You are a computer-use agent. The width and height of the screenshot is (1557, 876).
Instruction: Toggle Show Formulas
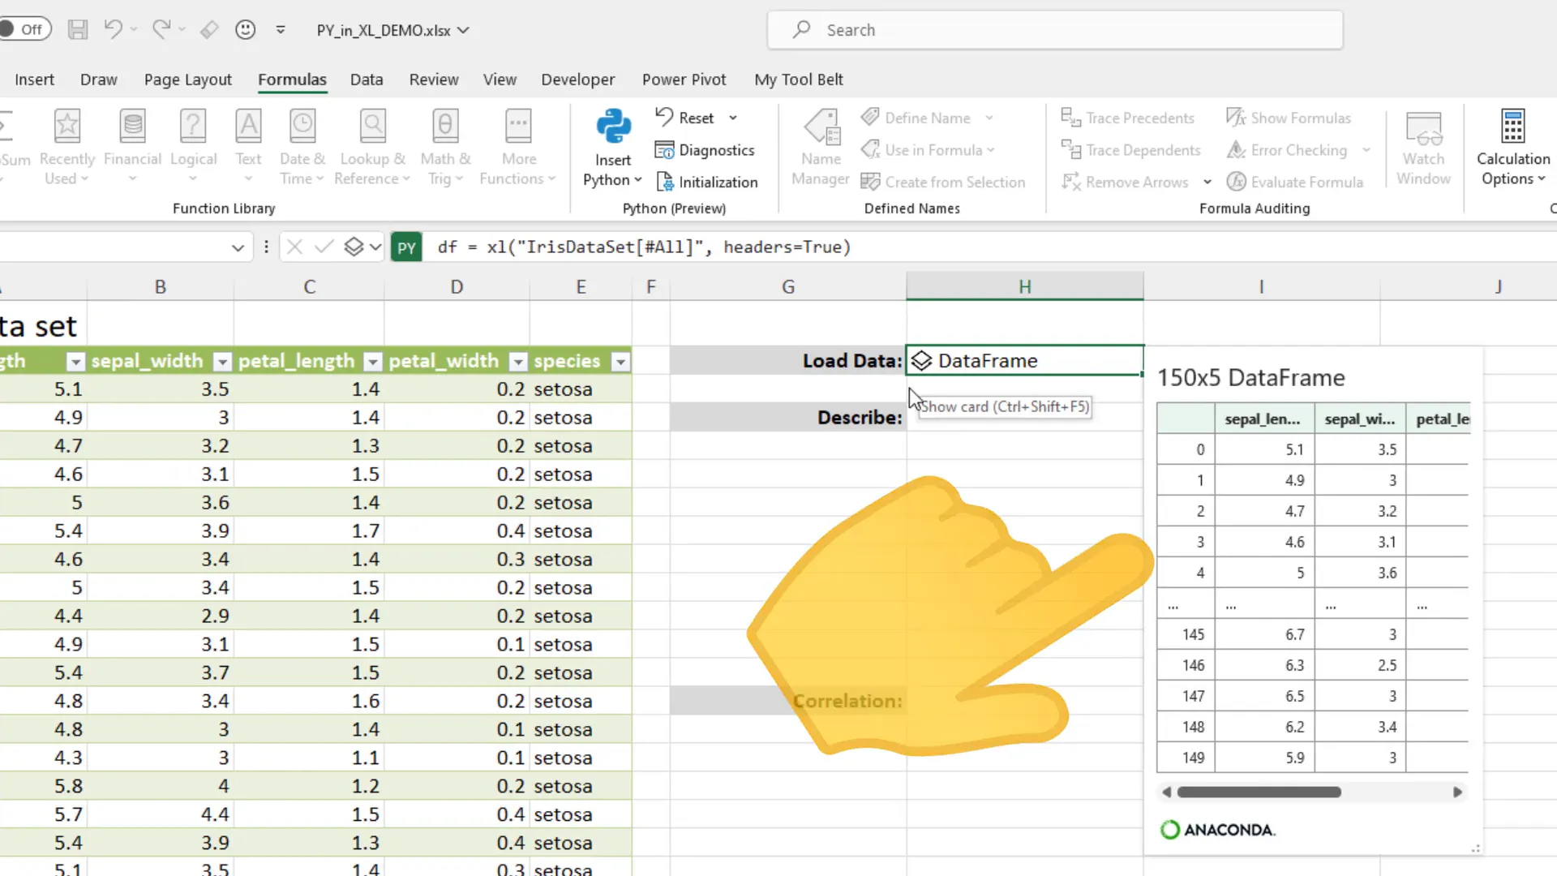pos(1289,118)
